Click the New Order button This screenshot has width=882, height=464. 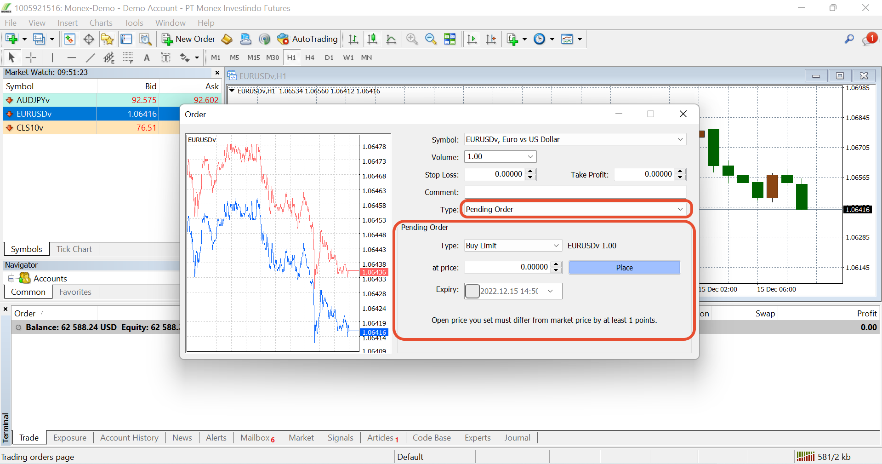click(188, 39)
